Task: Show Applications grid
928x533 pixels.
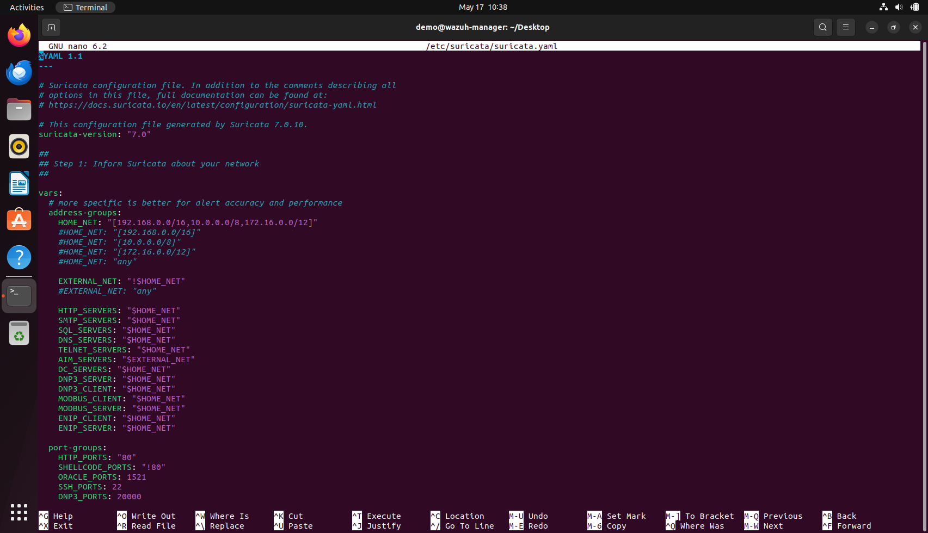Action: 19,512
